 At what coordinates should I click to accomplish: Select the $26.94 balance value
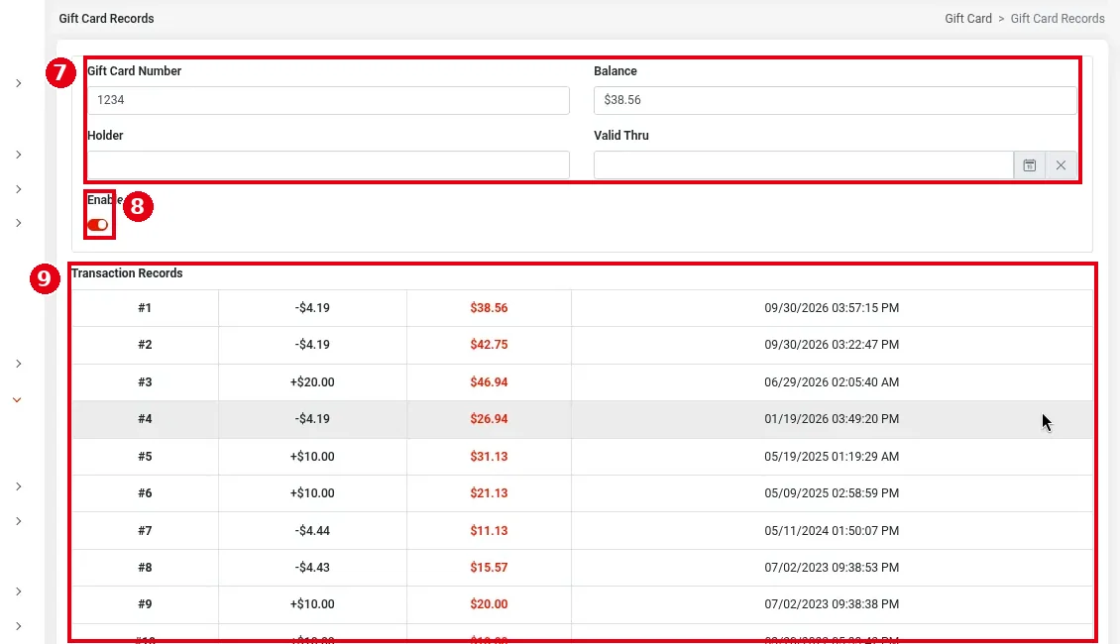pos(489,418)
